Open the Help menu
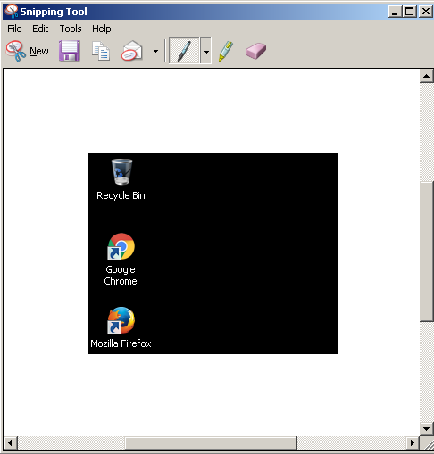 pos(102,29)
